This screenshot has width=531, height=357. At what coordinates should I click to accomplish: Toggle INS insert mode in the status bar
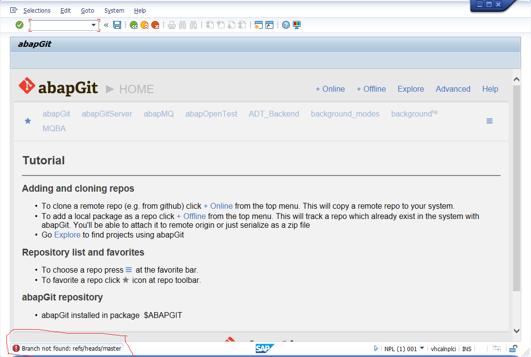[x=467, y=349]
